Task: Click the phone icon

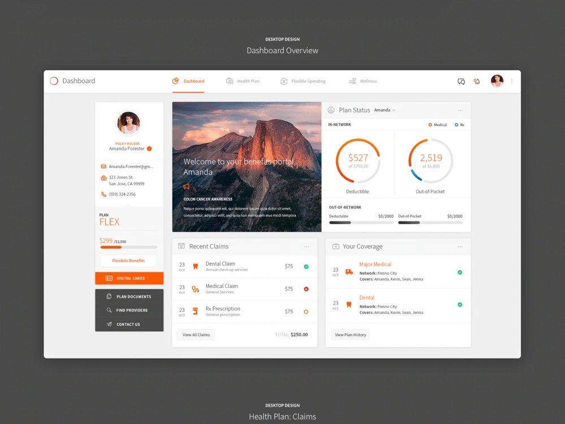Action: click(x=103, y=194)
